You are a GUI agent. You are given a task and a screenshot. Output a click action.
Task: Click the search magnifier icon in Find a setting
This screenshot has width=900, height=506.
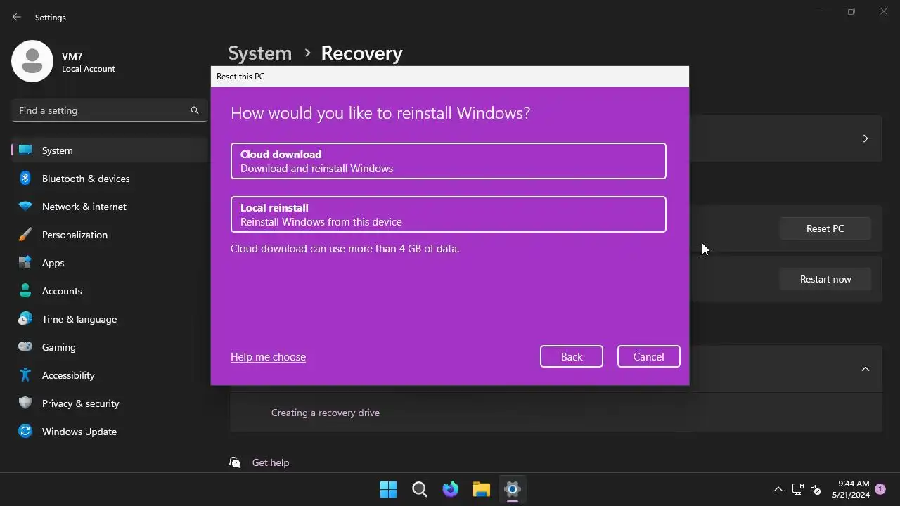coord(195,110)
